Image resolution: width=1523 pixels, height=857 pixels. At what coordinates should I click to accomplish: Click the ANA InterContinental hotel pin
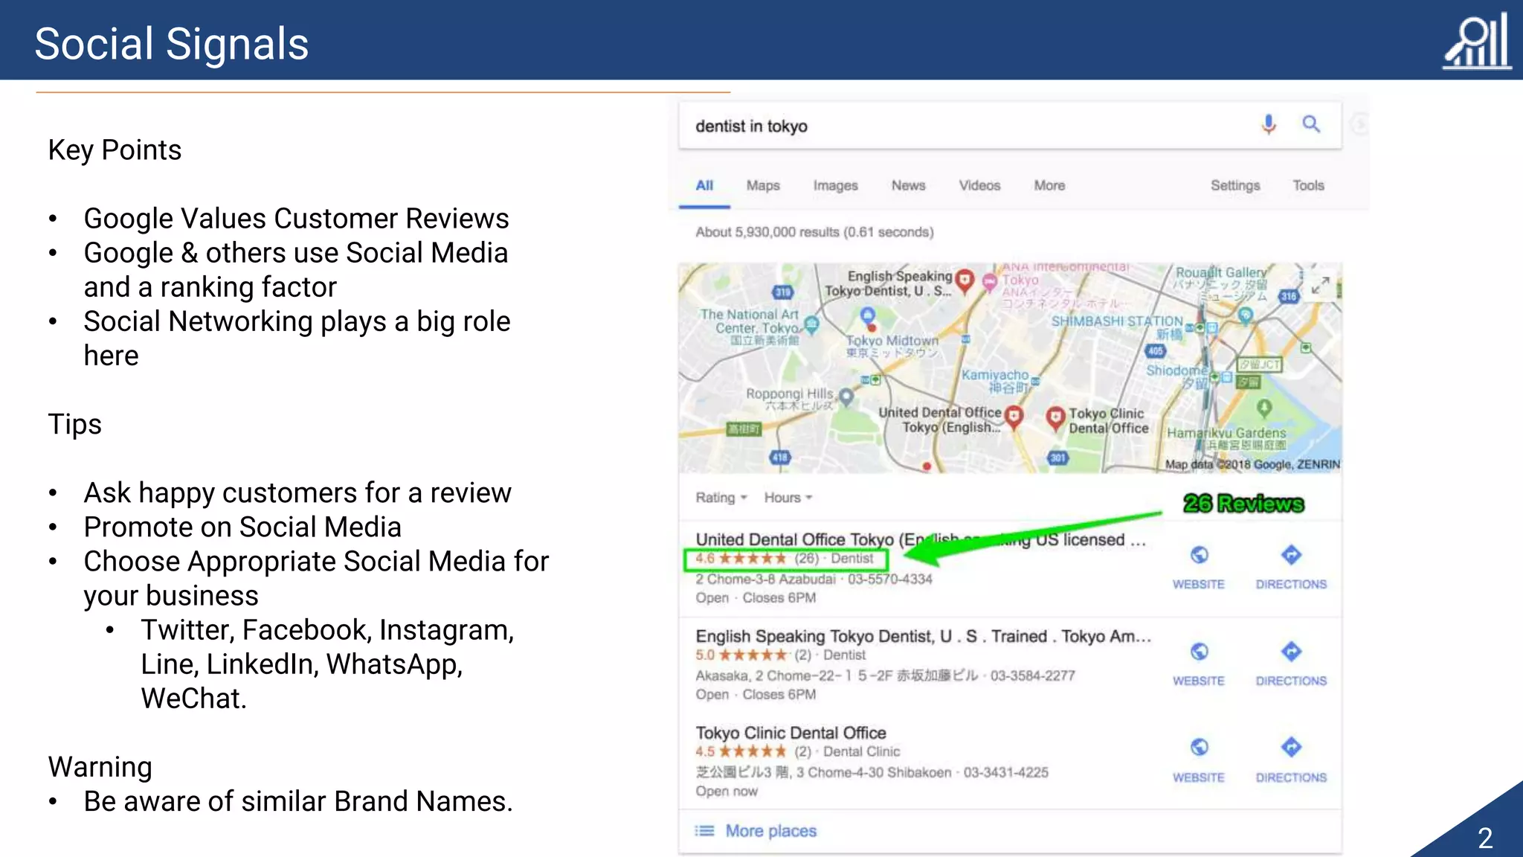[990, 282]
